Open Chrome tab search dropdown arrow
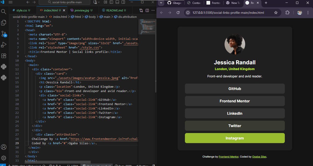The width and height of the screenshot is (313, 166). click(x=161, y=3)
